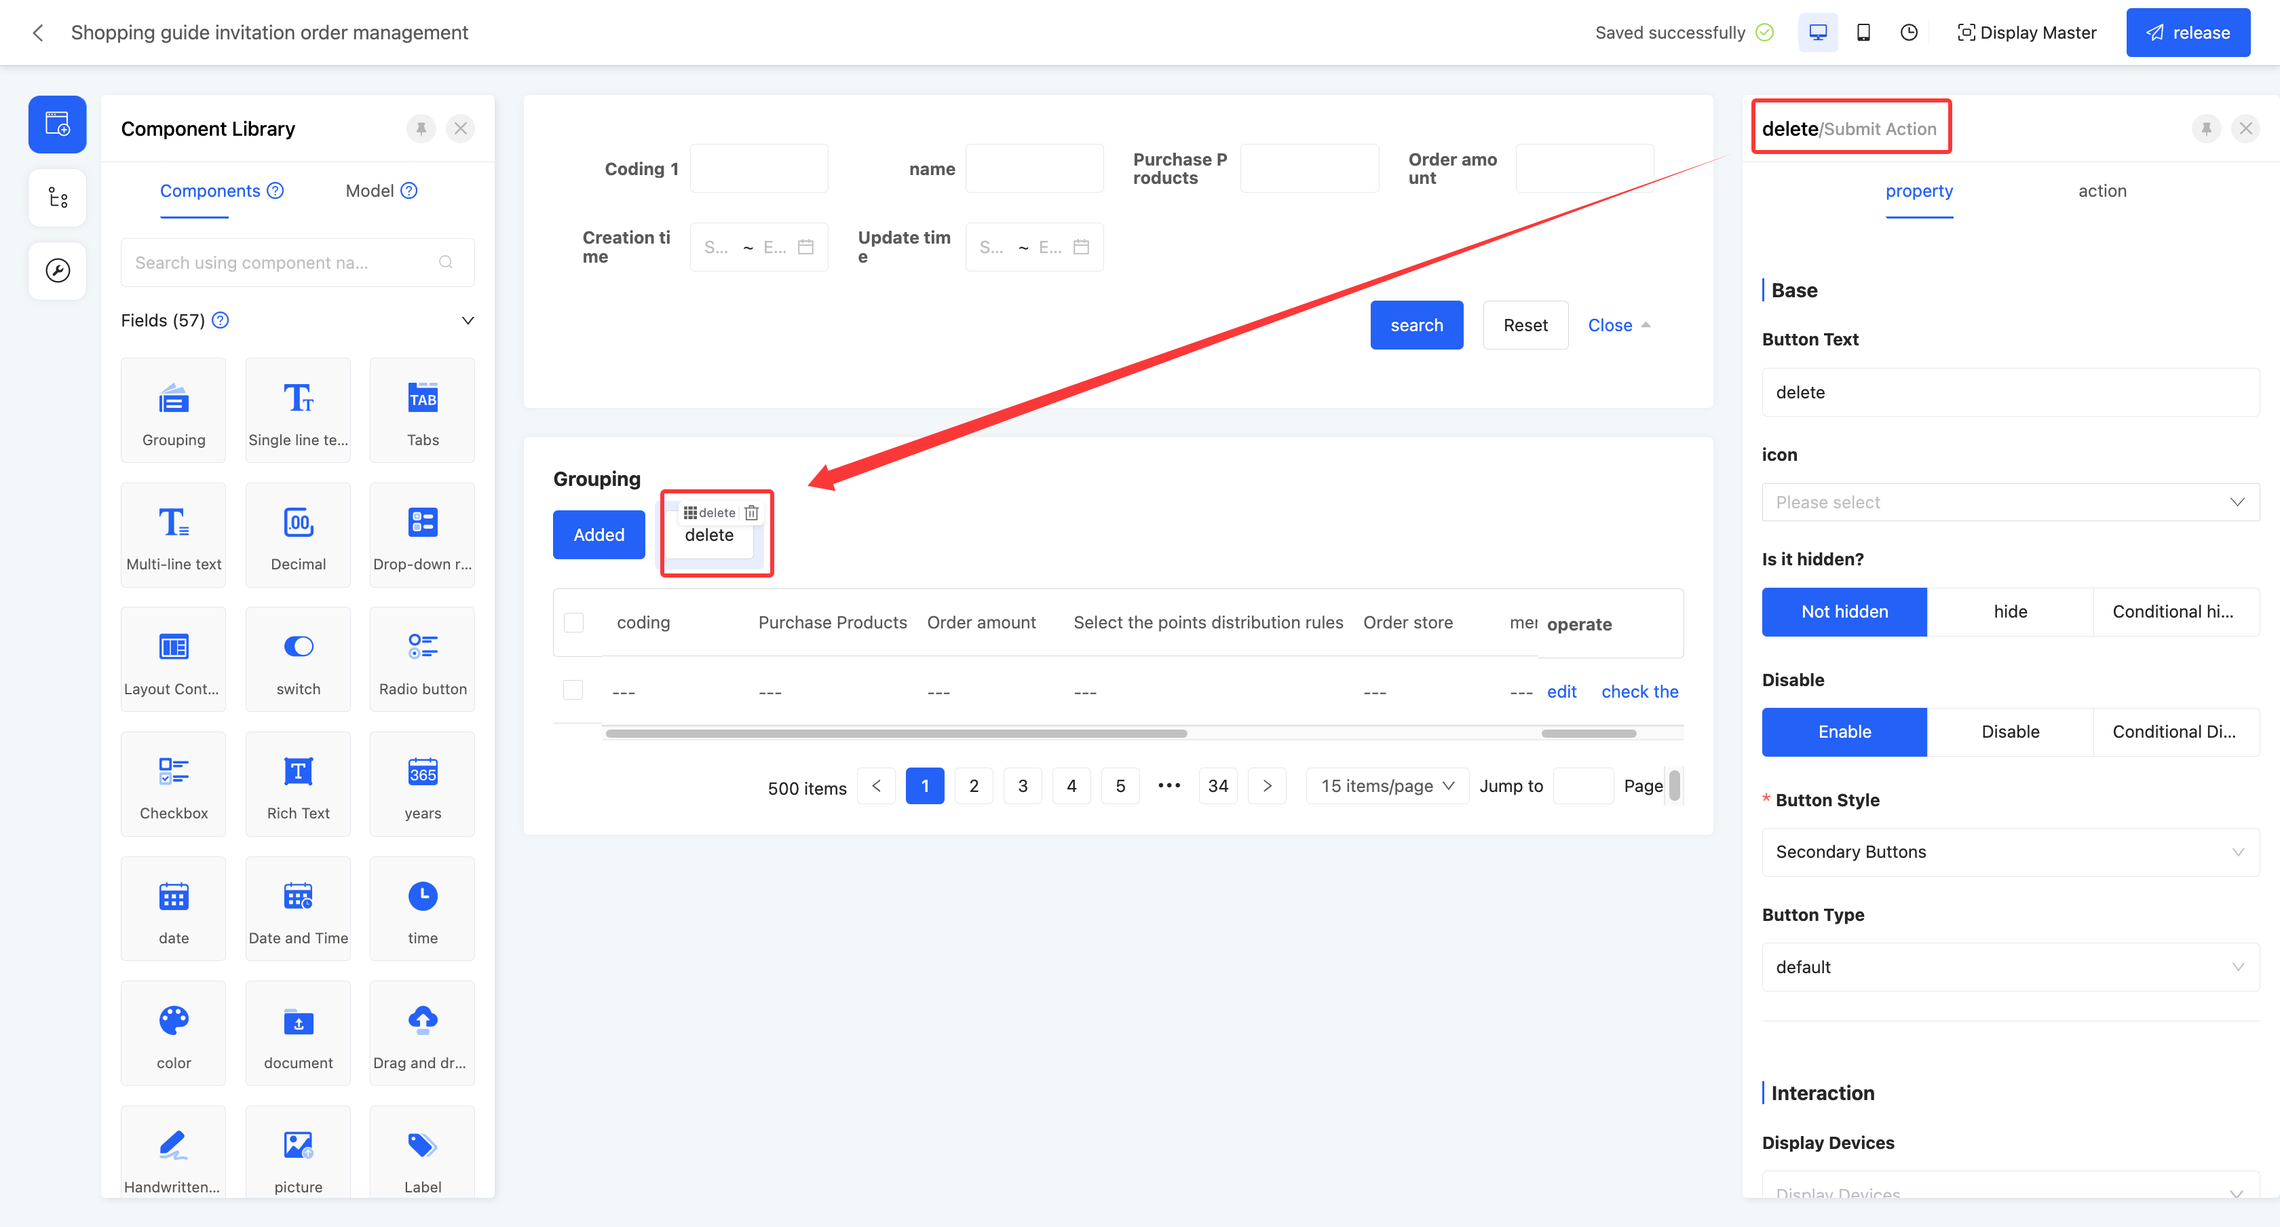The height and width of the screenshot is (1227, 2280).
Task: Open the tree outline sidebar icon
Action: click(58, 197)
